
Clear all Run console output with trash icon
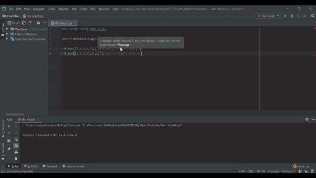point(16,159)
